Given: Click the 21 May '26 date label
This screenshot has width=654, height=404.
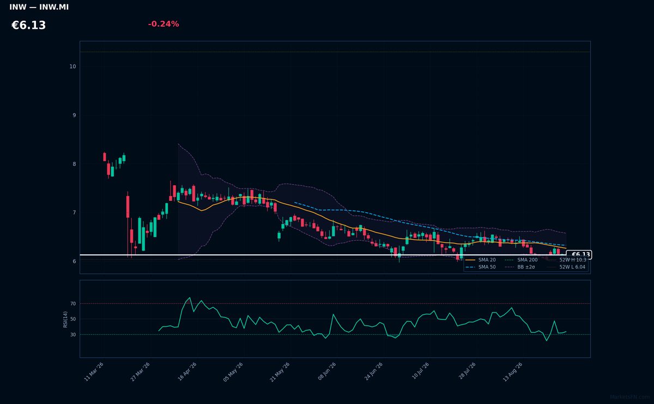Looking at the screenshot, I should [x=280, y=372].
